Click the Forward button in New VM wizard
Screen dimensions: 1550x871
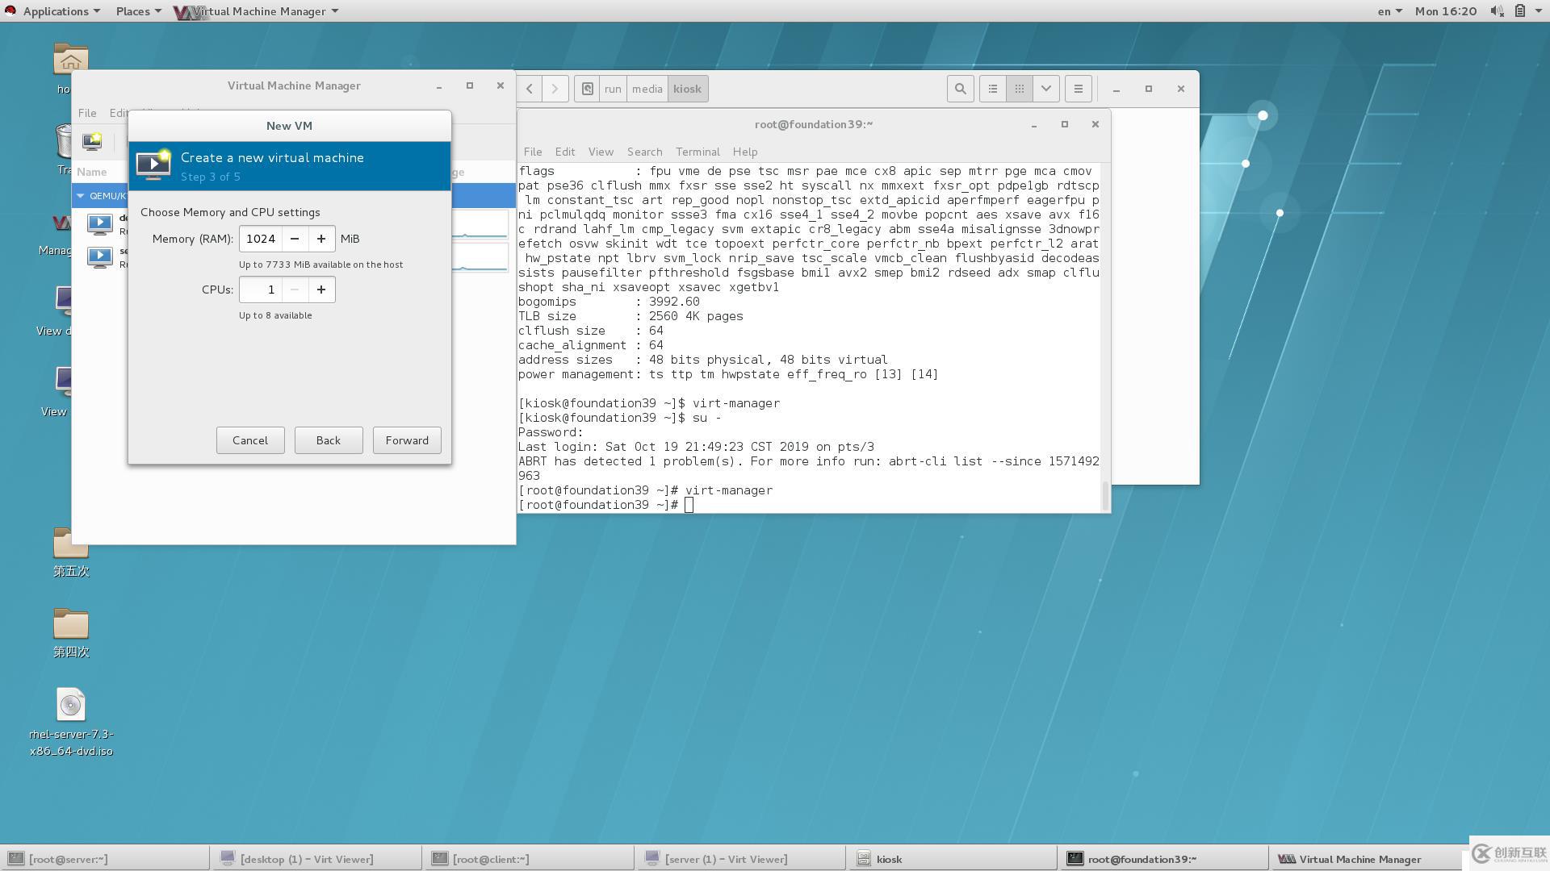pos(405,440)
